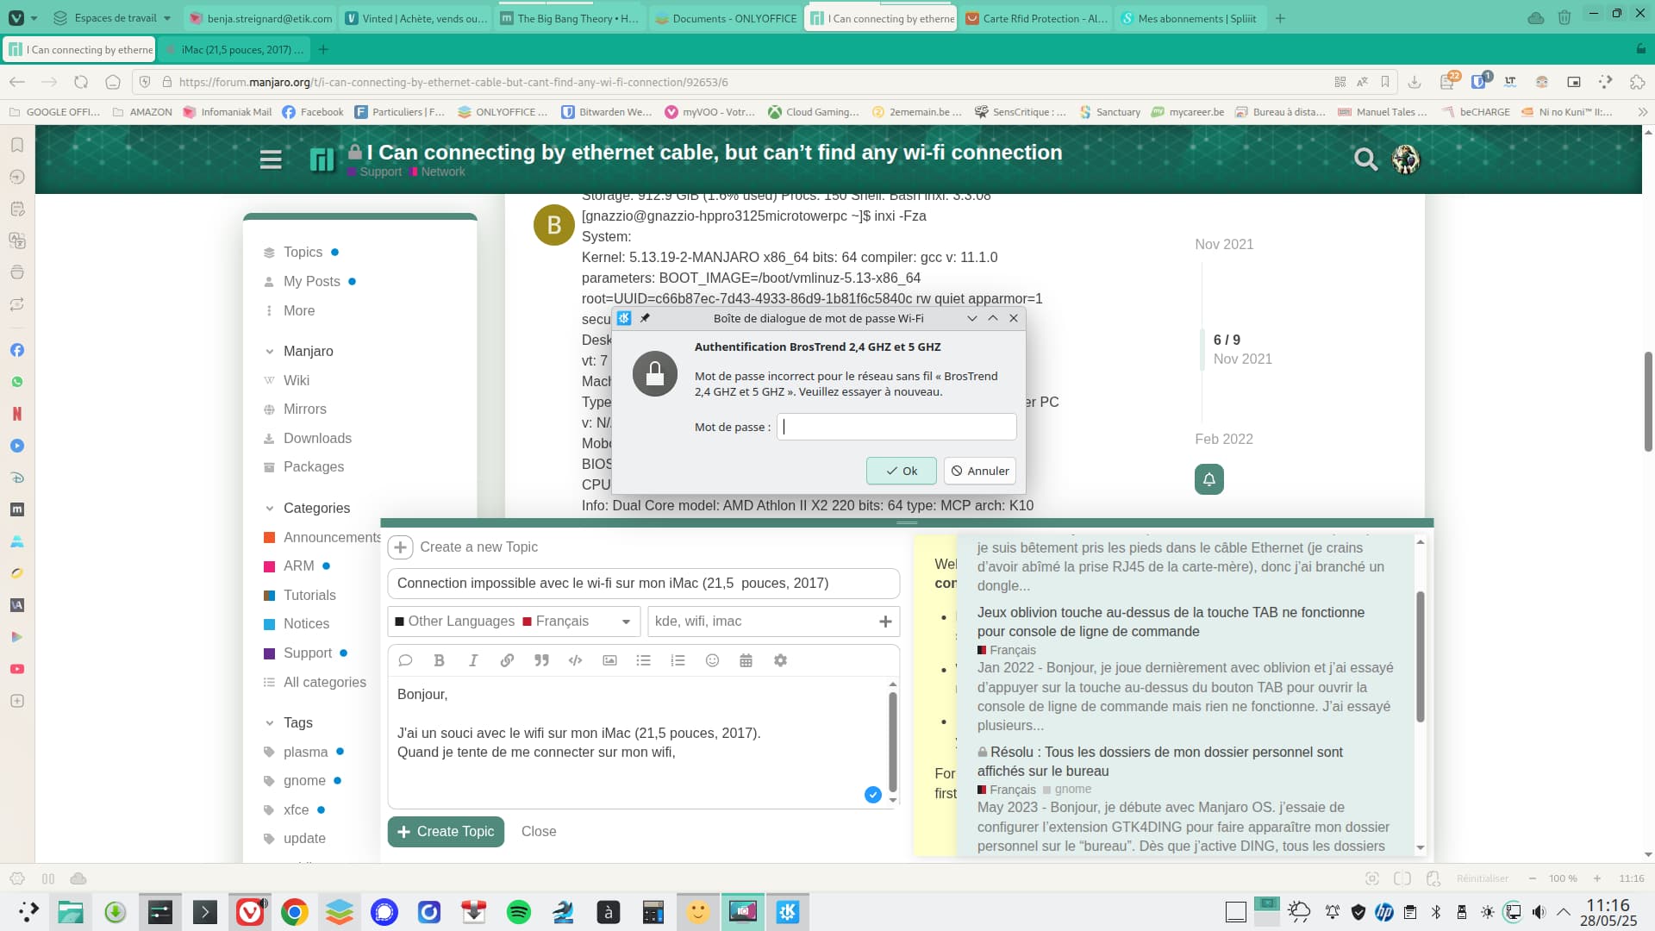Pin the Wi-Fi password dialog window
The width and height of the screenshot is (1655, 931).
tap(645, 318)
